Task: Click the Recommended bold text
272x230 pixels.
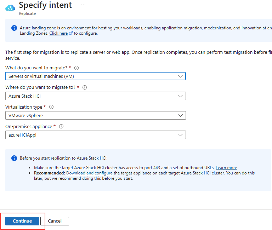Action: [50, 173]
